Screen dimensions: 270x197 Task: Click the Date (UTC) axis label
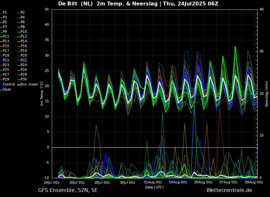point(154,187)
